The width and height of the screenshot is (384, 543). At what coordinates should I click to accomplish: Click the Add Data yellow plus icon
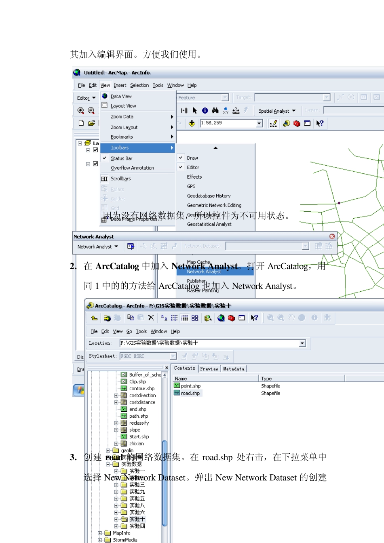tap(192, 123)
